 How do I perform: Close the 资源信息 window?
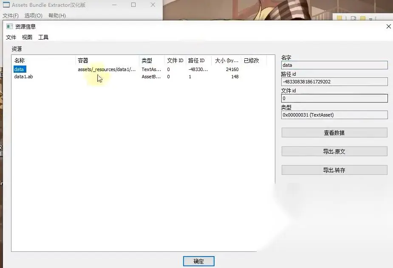click(388, 26)
